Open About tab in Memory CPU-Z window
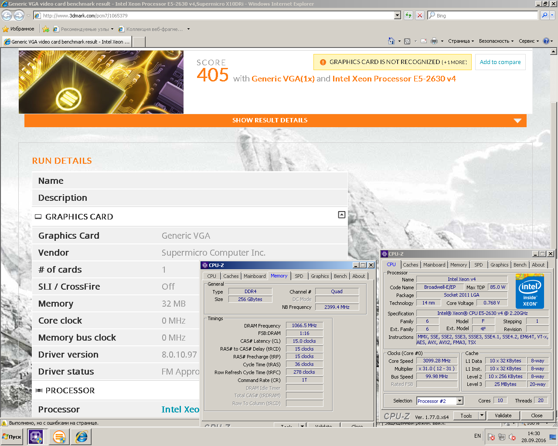This screenshot has height=446, width=558. 358,276
